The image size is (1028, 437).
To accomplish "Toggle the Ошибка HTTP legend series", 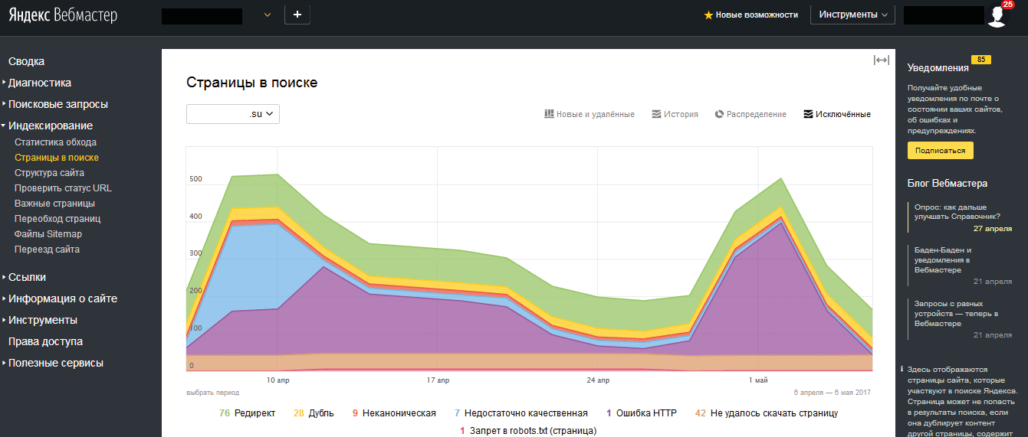I will (x=642, y=413).
